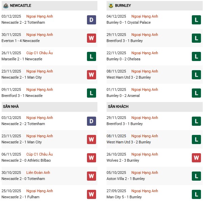
Task: Select the NEWCASTLE section header
Action: (x=21, y=6)
